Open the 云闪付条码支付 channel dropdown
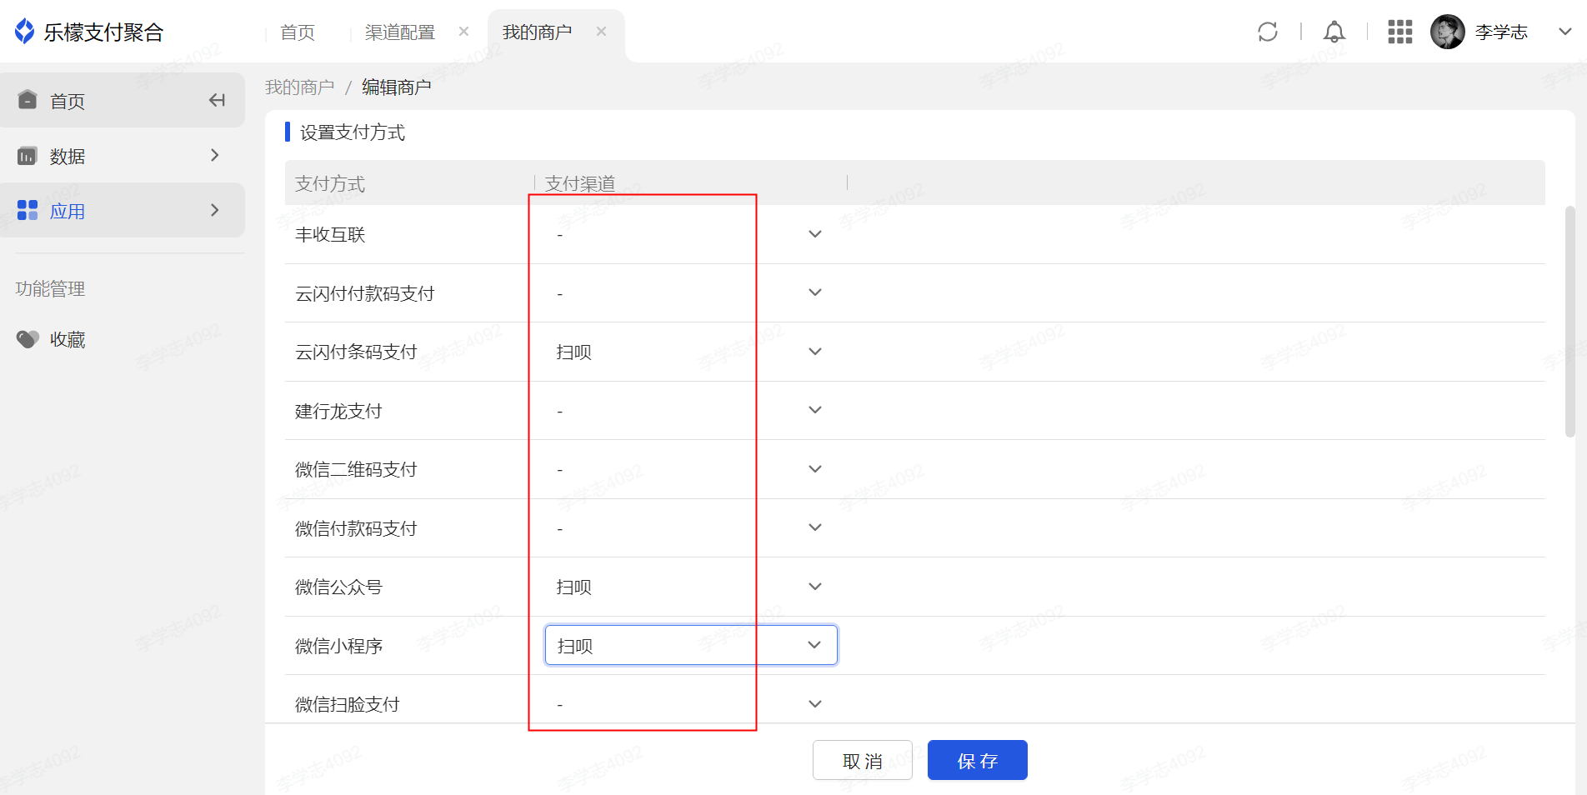Image resolution: width=1587 pixels, height=795 pixels. (x=691, y=352)
